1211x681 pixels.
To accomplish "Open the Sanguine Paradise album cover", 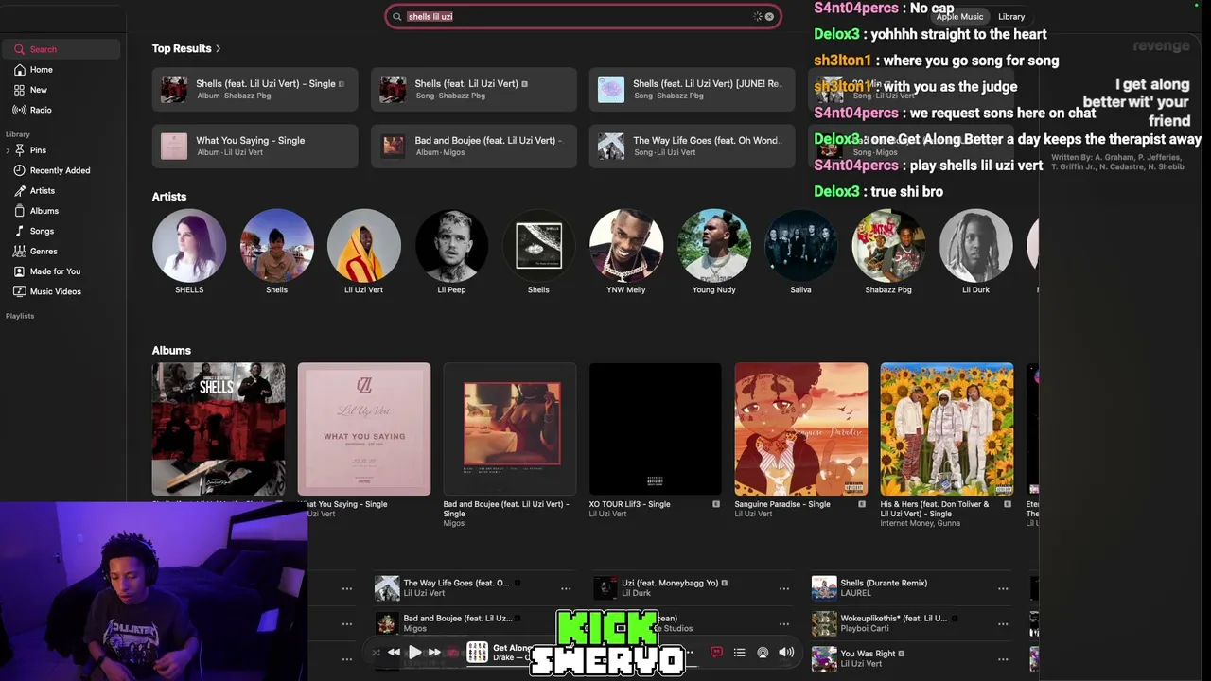I will click(801, 429).
